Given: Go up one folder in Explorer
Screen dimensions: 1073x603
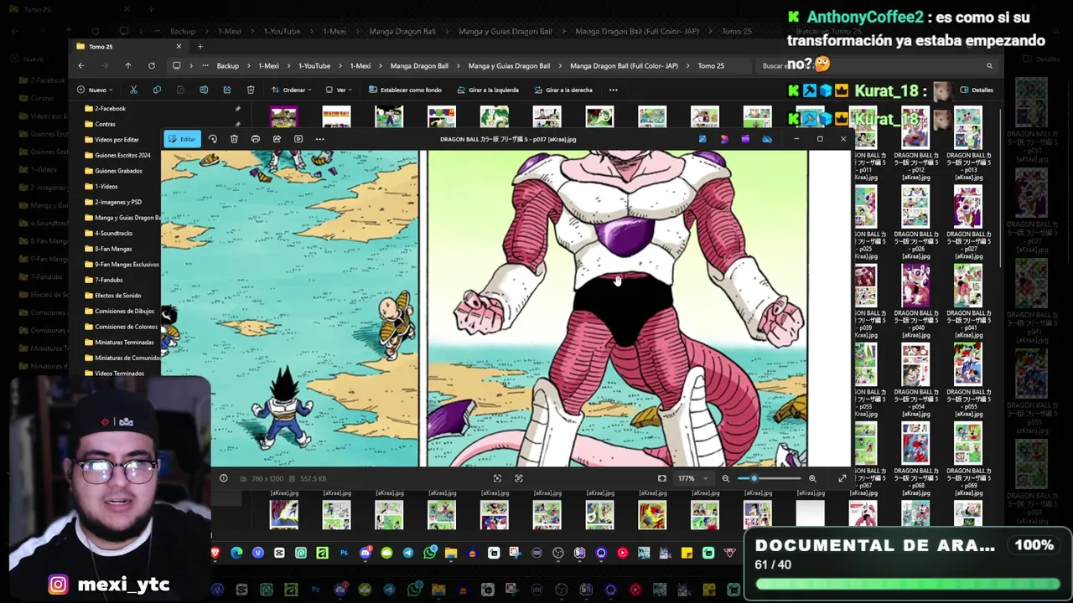Looking at the screenshot, I should click(127, 65).
